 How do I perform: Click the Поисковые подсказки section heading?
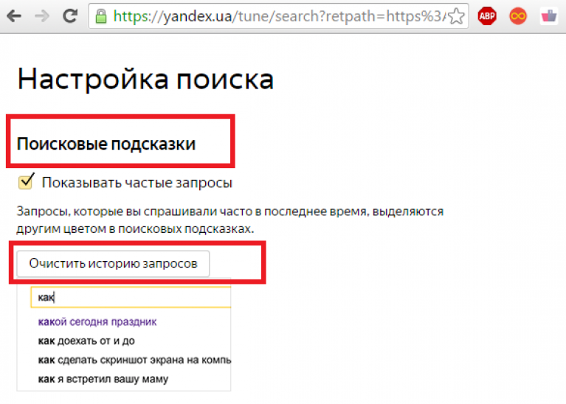(106, 144)
